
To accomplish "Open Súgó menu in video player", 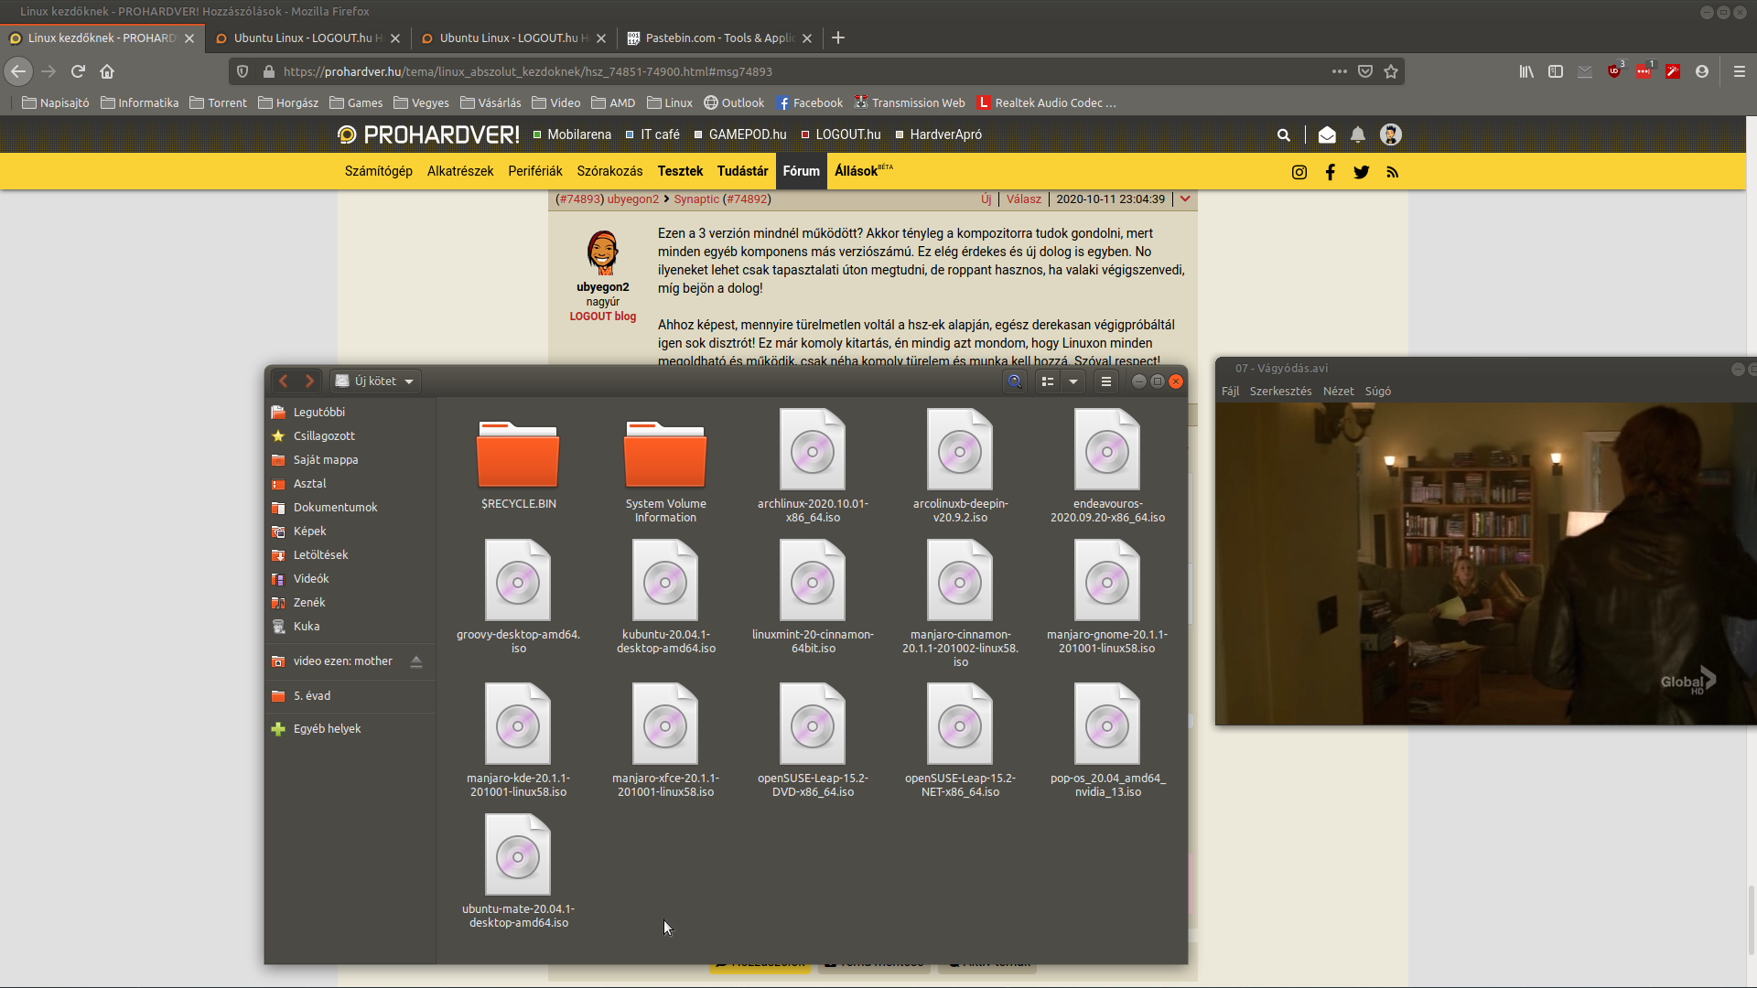I will (1377, 391).
